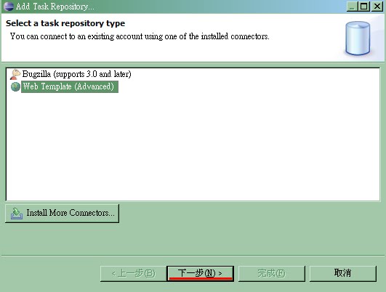386x292 pixels.
Task: Click the 完成(F) finish button
Action: click(272, 273)
